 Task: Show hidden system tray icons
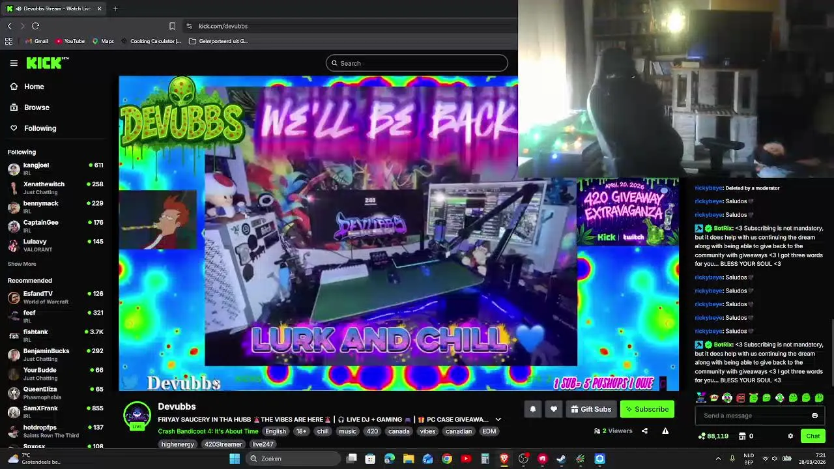(x=718, y=459)
